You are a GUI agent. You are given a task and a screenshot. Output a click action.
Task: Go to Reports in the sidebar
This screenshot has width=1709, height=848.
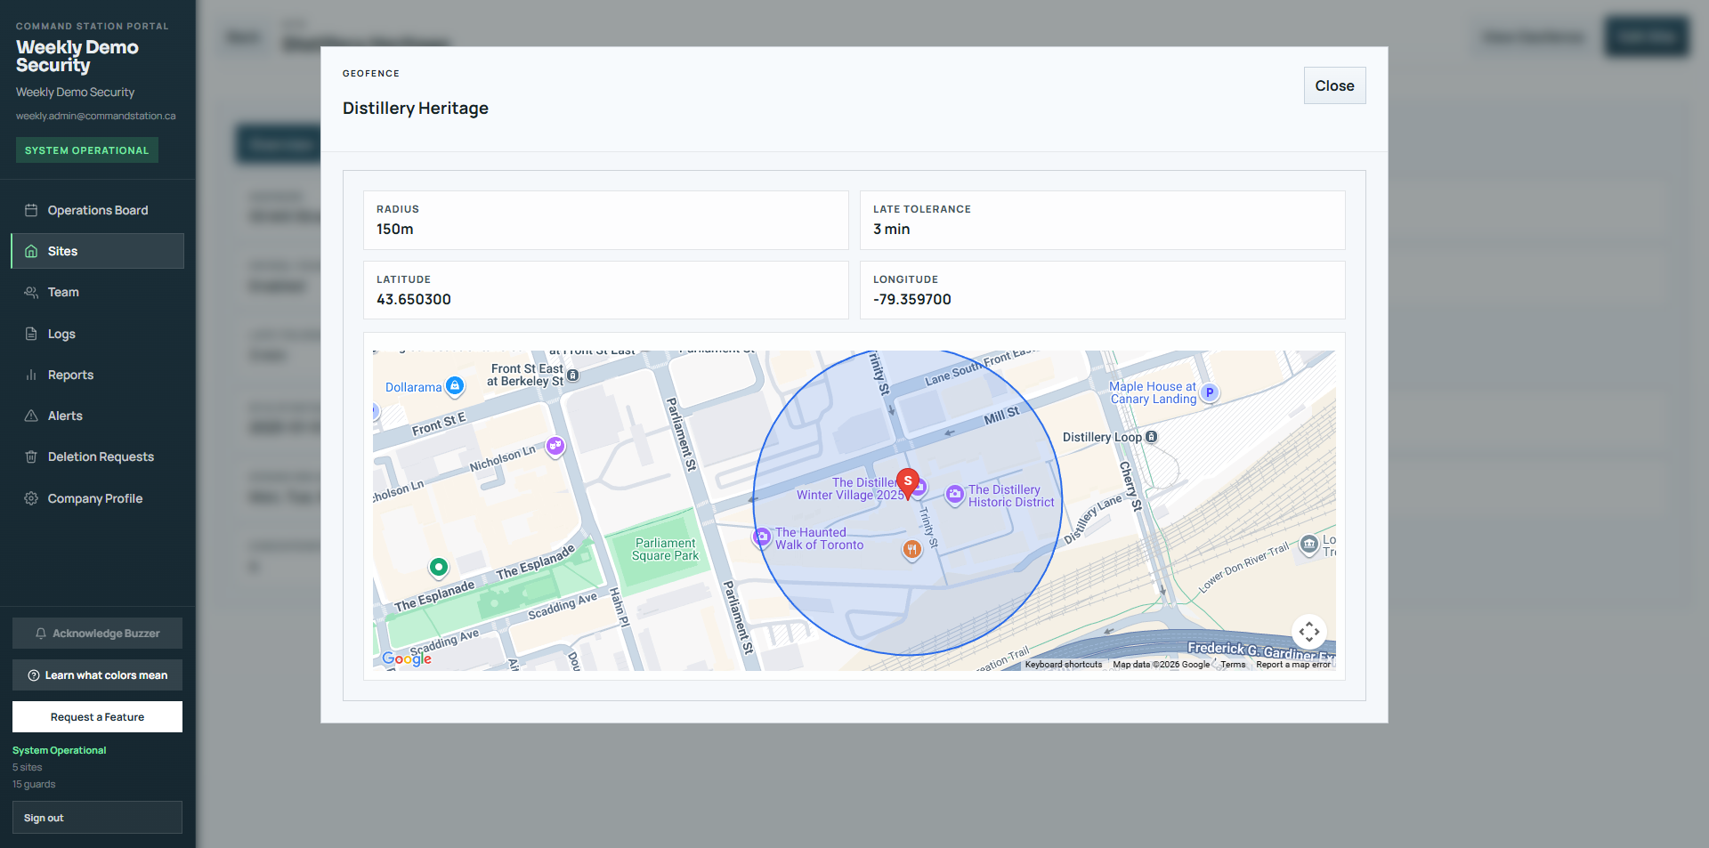(x=97, y=375)
